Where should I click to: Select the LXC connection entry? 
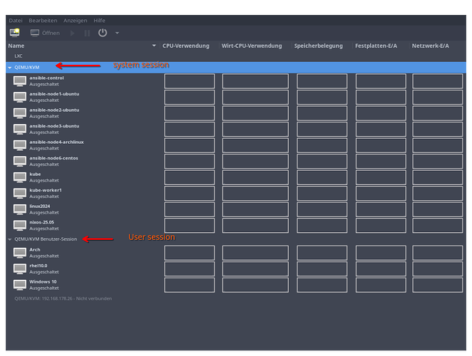(19, 56)
